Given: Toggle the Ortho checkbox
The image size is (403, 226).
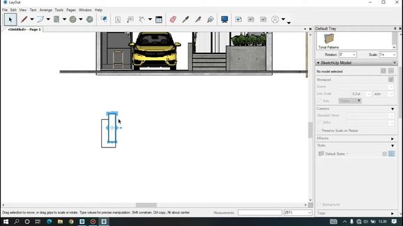Looking at the screenshot, I should tap(319, 122).
